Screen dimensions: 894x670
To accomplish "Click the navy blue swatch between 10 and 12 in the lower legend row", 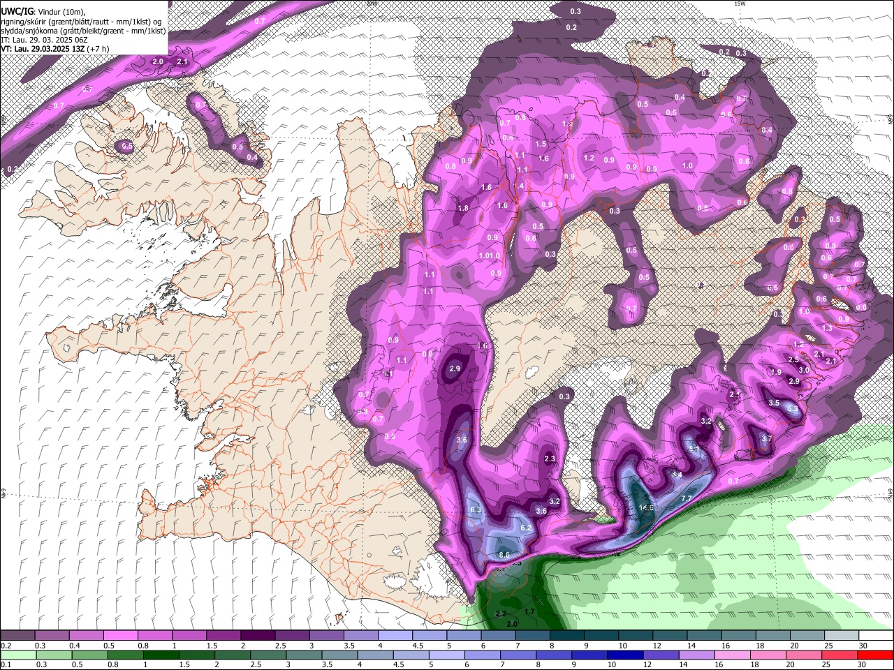I will (624, 655).
